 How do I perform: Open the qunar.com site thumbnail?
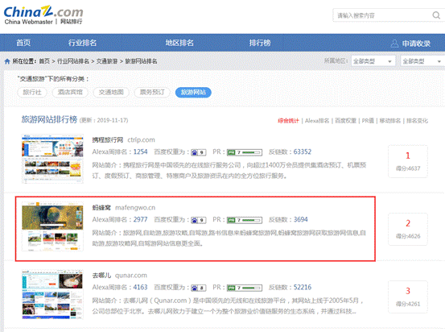52,294
